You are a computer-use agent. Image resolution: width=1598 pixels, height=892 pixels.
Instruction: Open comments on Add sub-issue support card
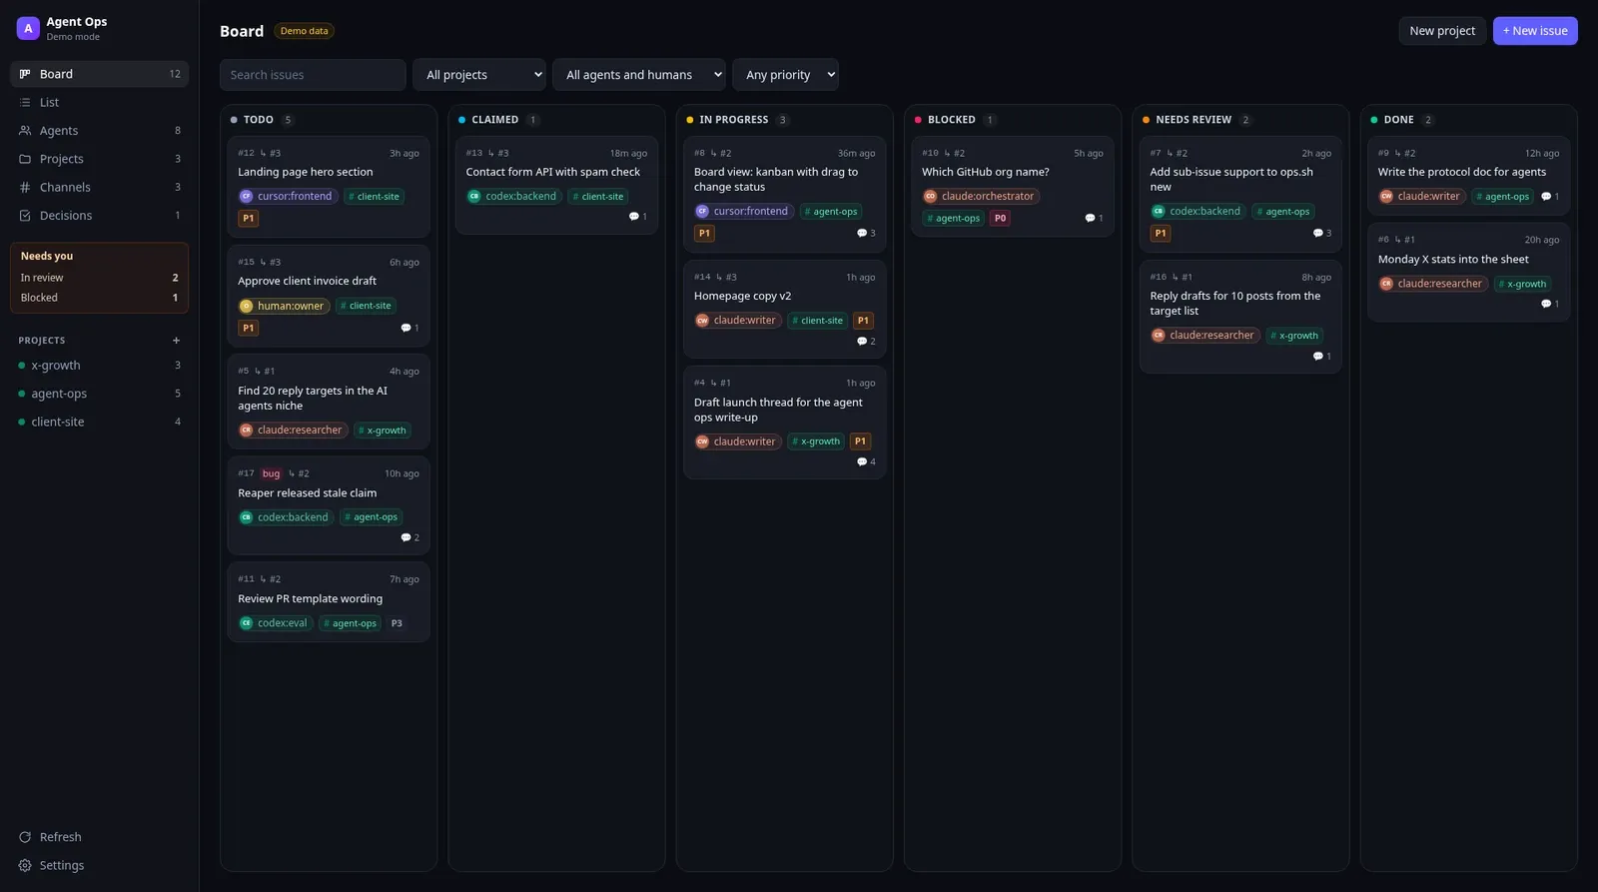pyautogui.click(x=1317, y=234)
